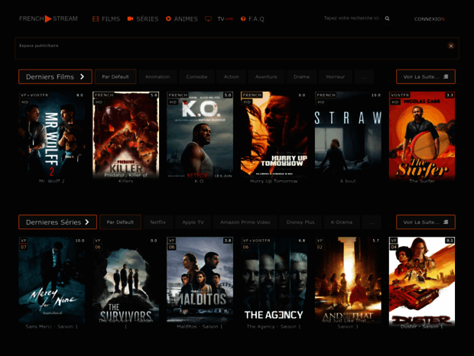Open The Survivors Saison 1 poster
474x356 pixels.
(x=125, y=280)
